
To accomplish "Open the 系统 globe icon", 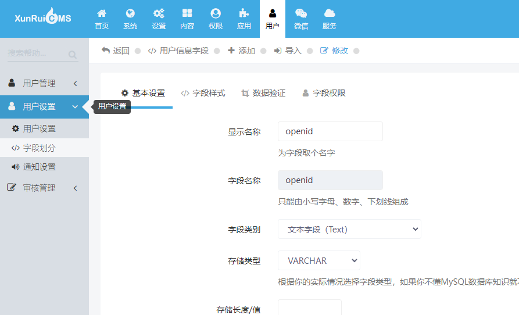I will coord(130,13).
